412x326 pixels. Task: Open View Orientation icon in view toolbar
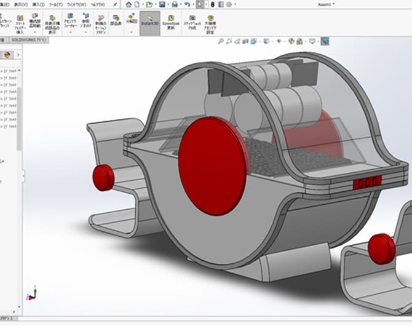click(x=253, y=41)
